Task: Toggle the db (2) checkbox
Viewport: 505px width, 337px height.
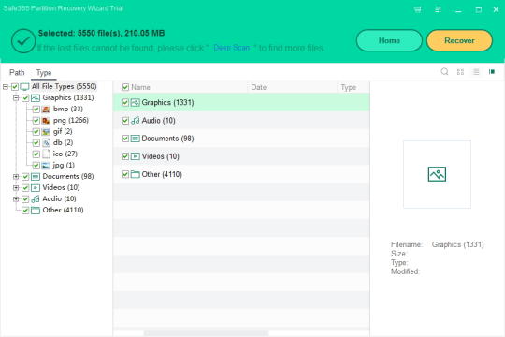Action: click(36, 143)
